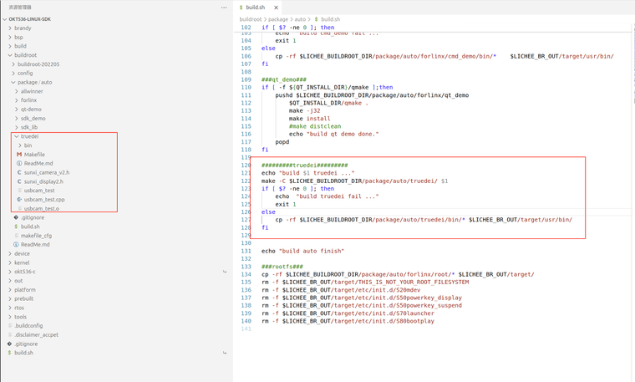
Task: Open ReadMe.md below makefile_cfg
Action: point(32,244)
